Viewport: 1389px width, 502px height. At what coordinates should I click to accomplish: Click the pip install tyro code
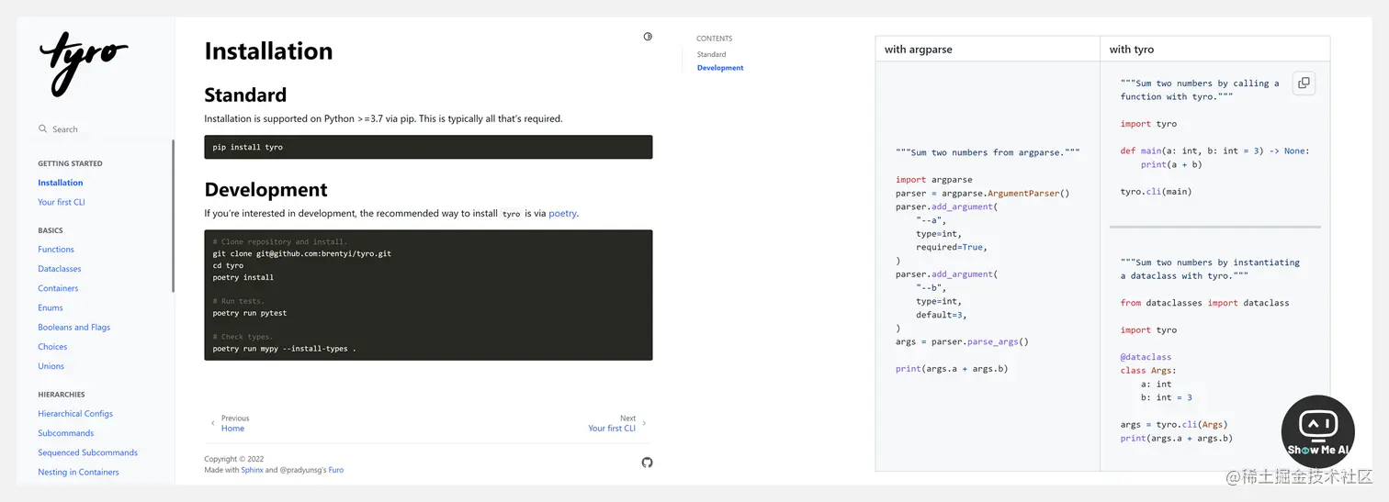248,147
